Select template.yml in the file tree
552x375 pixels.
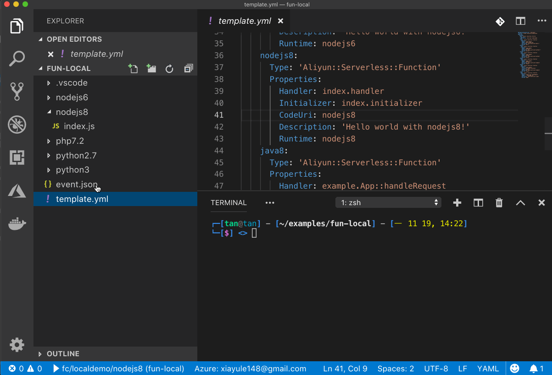tap(116, 199)
